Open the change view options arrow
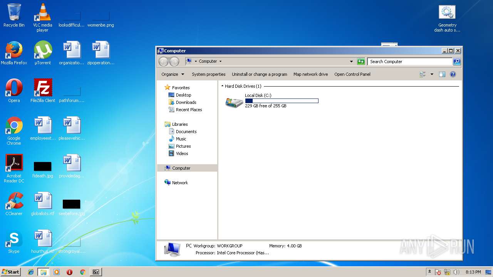Image resolution: width=493 pixels, height=277 pixels. coord(432,74)
